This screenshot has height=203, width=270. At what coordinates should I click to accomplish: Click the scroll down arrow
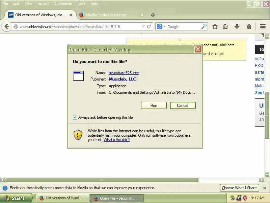[267, 174]
